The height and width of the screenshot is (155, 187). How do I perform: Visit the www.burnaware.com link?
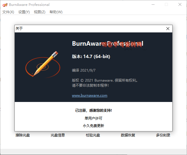[x=90, y=95]
